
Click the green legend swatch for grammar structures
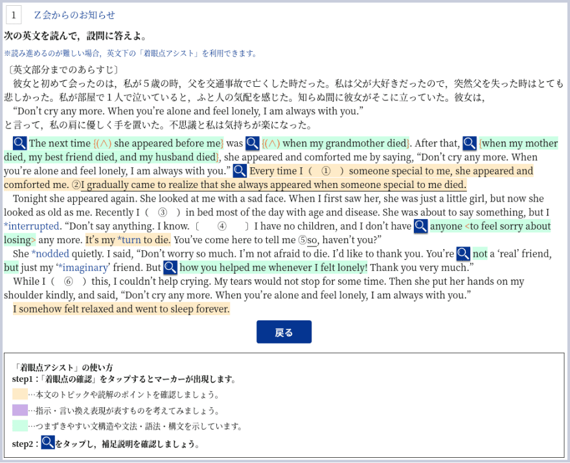point(19,426)
